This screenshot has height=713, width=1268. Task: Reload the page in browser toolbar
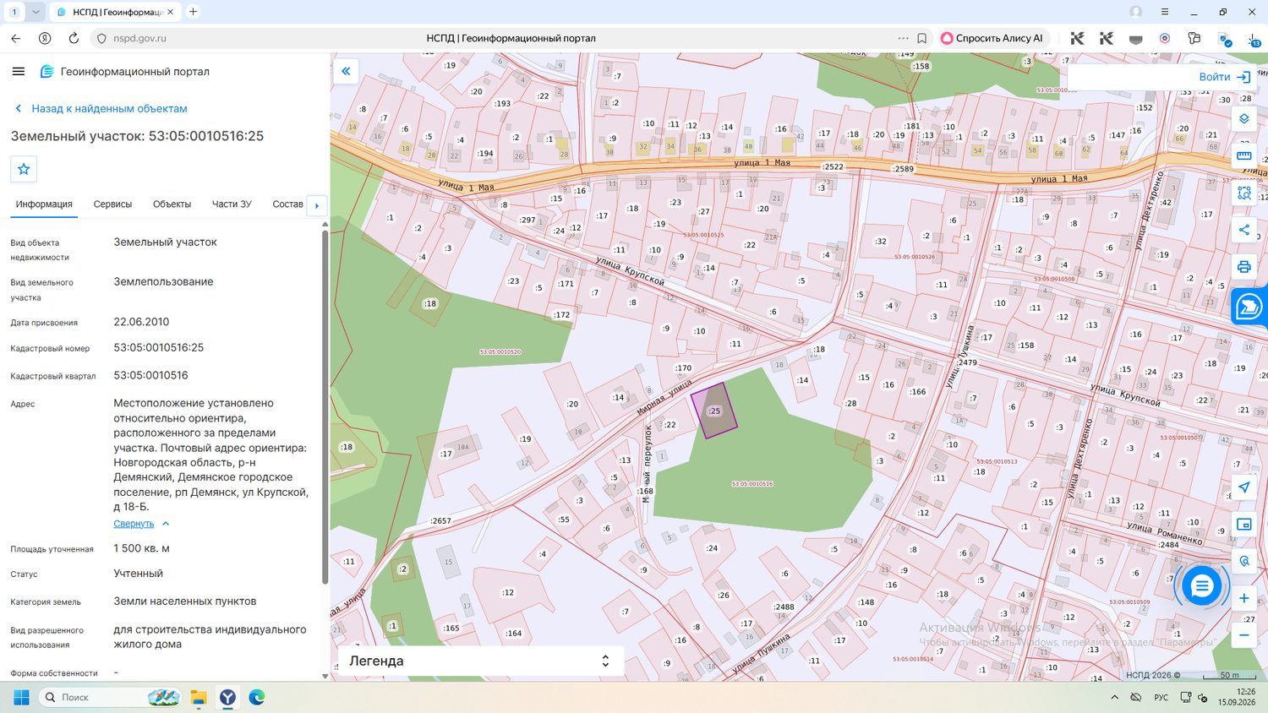[x=74, y=38]
